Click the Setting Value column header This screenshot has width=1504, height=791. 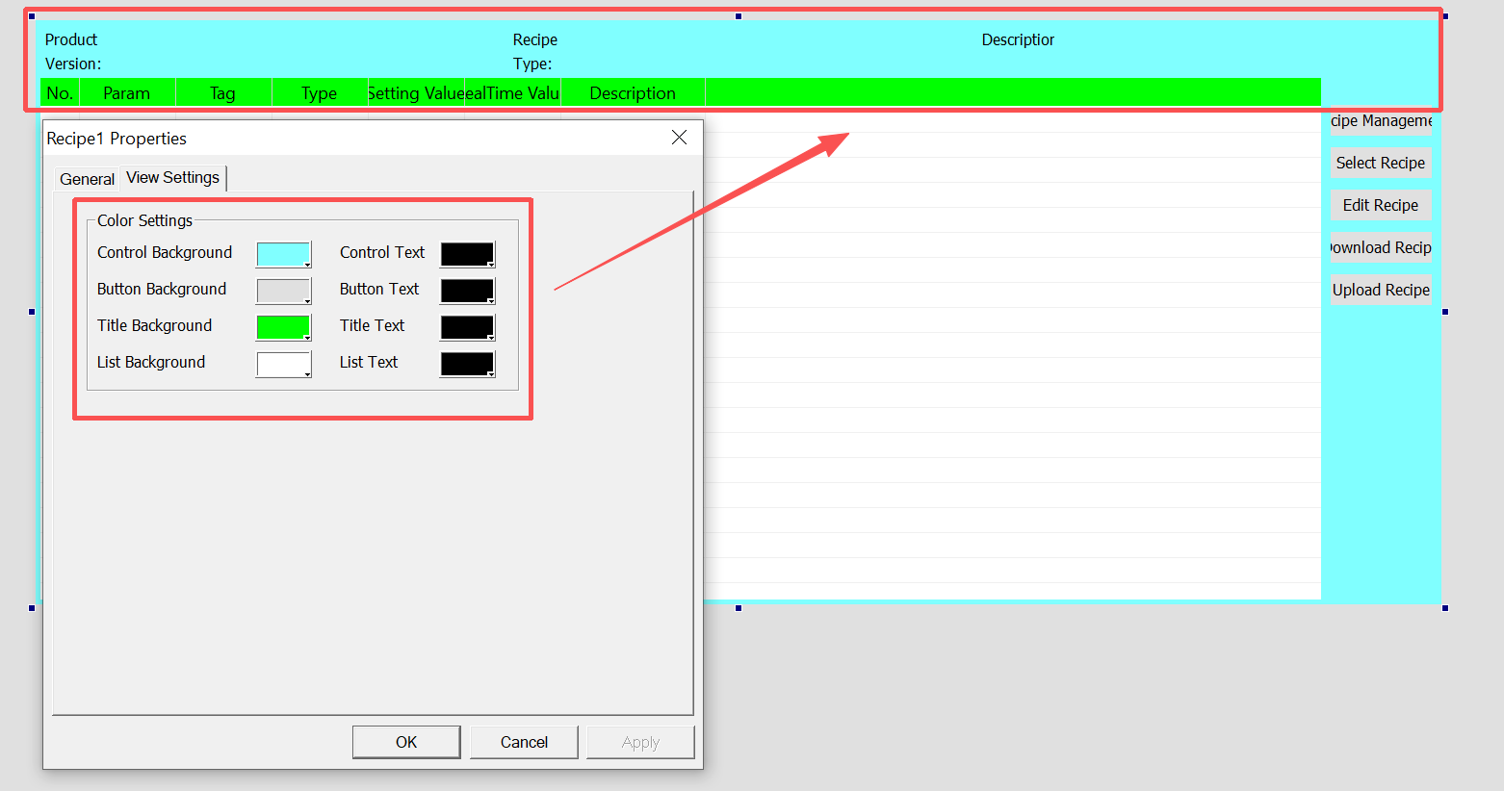tap(416, 93)
